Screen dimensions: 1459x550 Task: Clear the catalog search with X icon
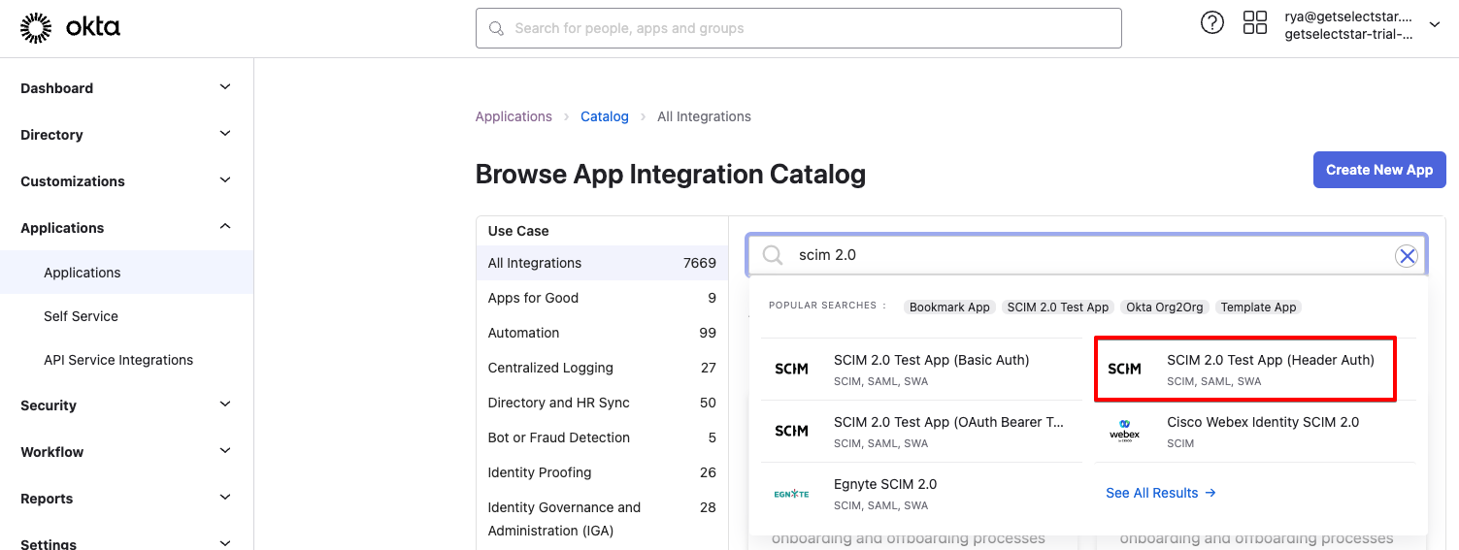(x=1406, y=256)
